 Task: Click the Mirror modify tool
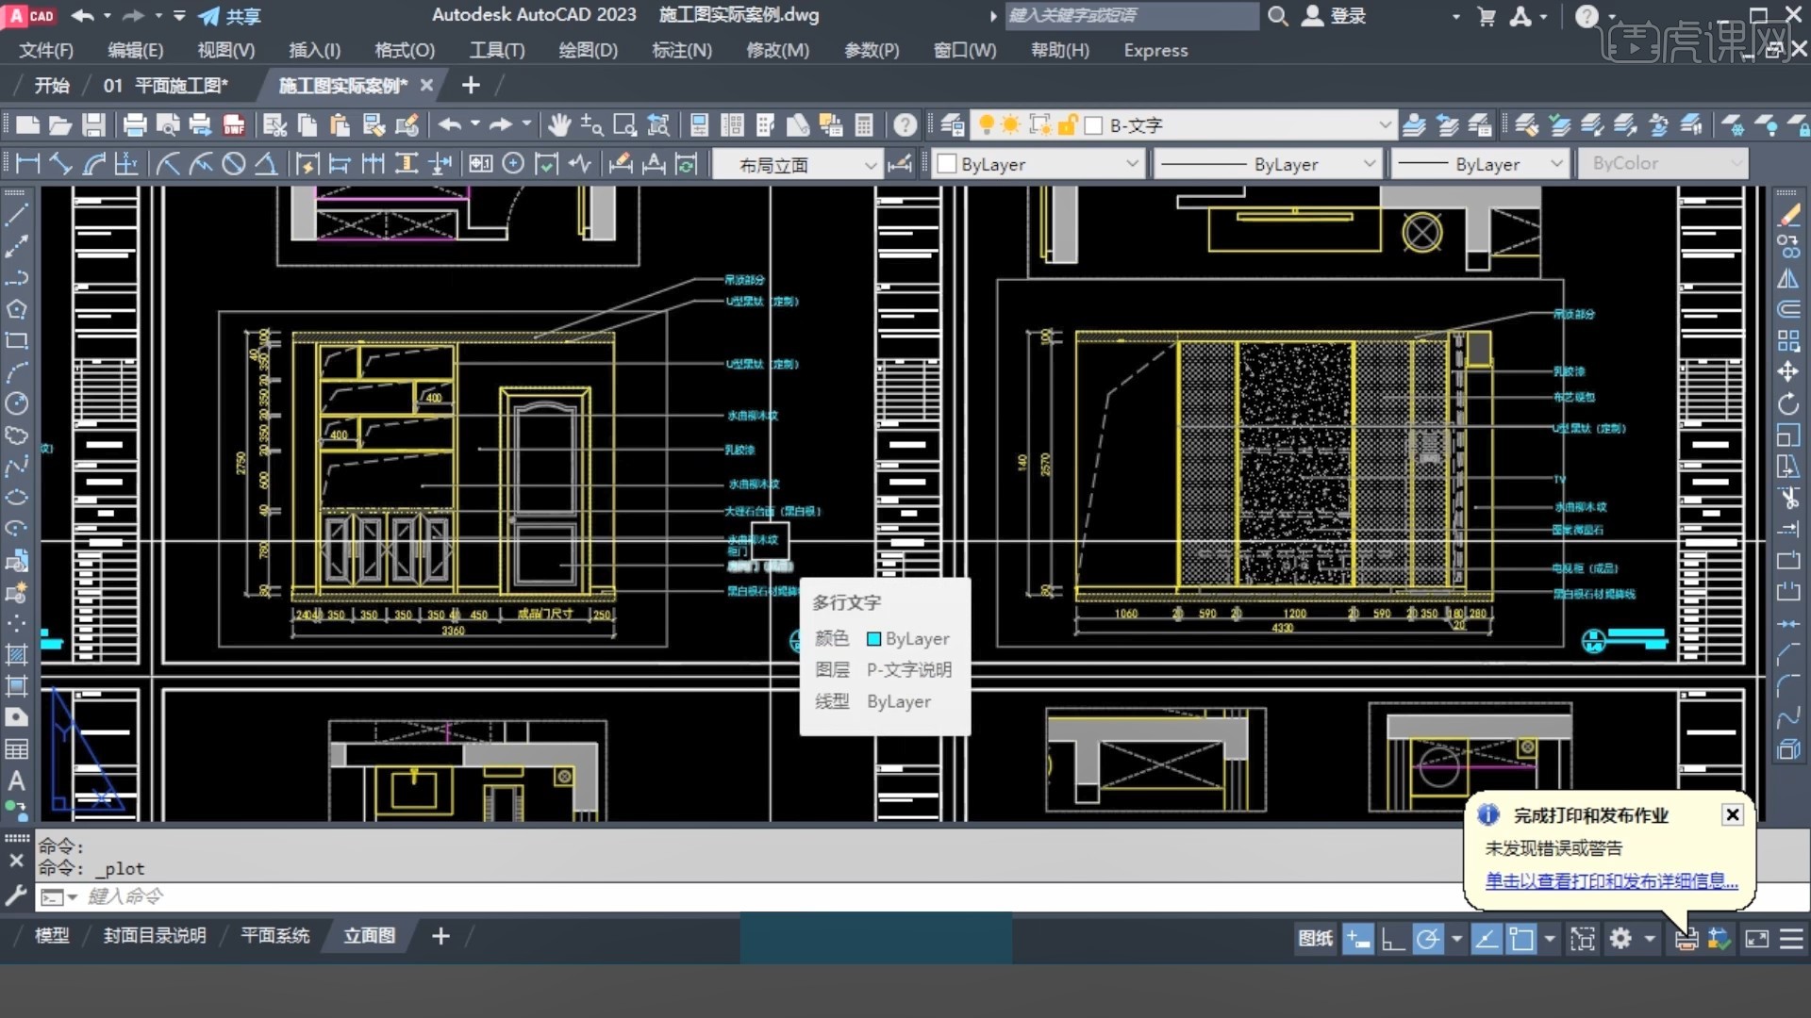(1788, 278)
